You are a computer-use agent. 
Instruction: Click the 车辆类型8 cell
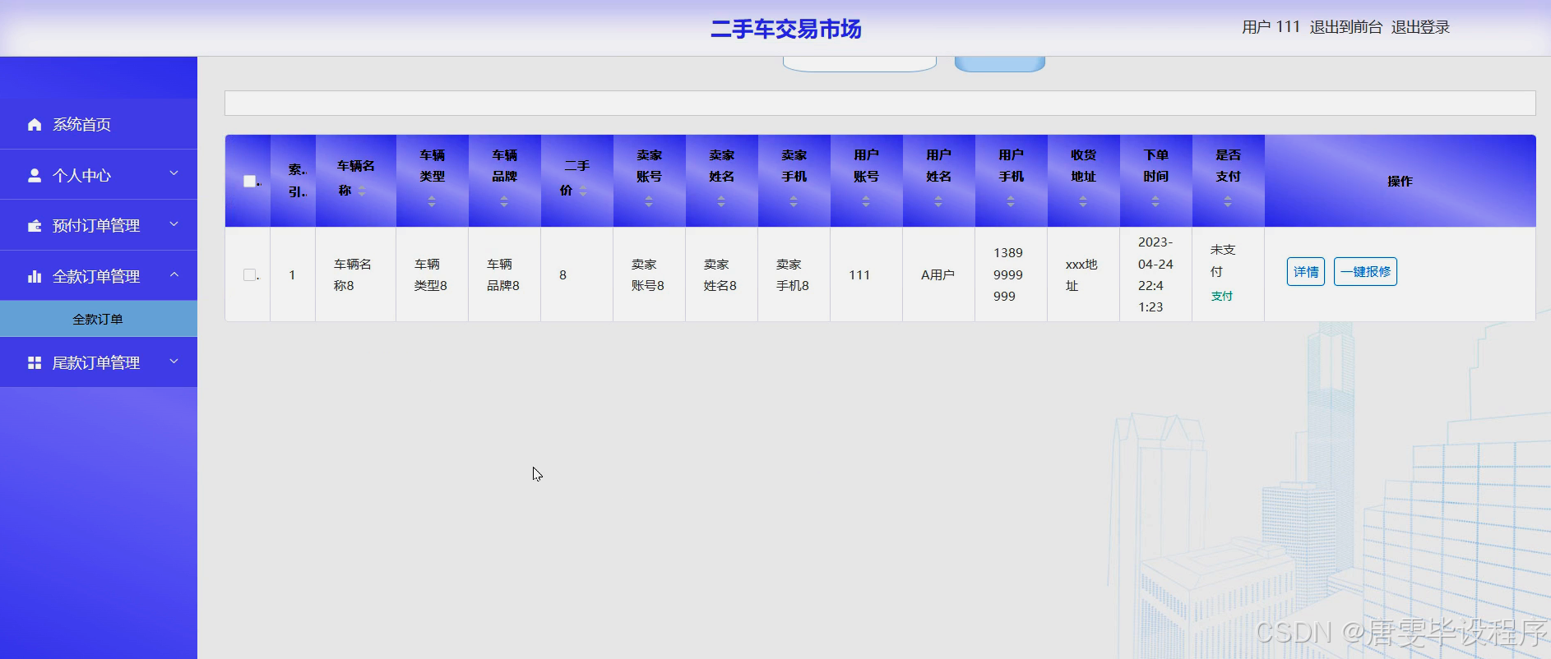pyautogui.click(x=432, y=274)
